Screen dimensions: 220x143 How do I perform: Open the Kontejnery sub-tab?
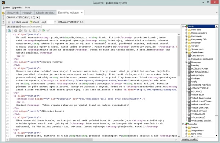(x=36, y=27)
